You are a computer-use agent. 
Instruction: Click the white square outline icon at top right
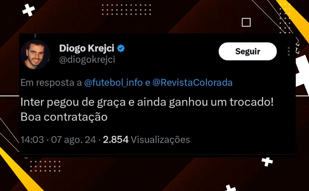click(246, 22)
